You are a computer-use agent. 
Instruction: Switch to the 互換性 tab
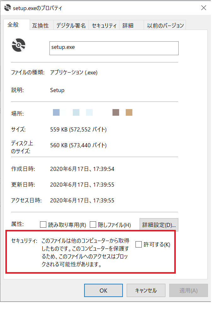[42, 26]
